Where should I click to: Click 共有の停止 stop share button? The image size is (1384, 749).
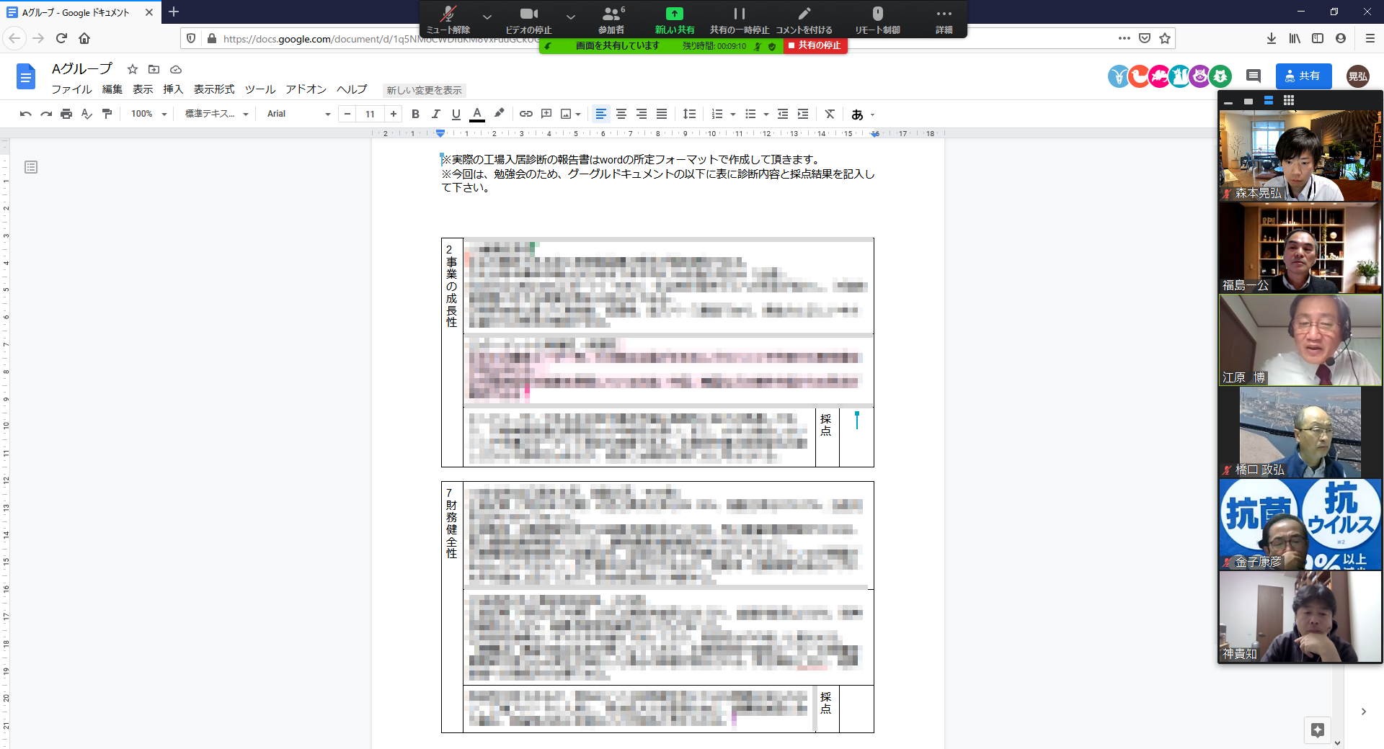(x=815, y=45)
